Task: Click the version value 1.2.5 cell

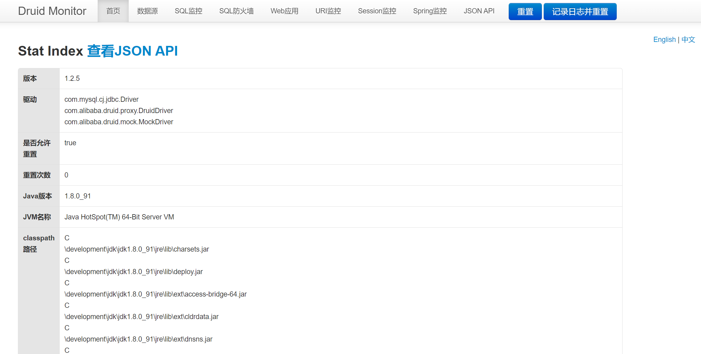Action: (x=72, y=78)
